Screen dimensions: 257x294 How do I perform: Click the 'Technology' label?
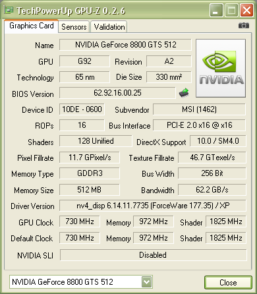pos(35,78)
